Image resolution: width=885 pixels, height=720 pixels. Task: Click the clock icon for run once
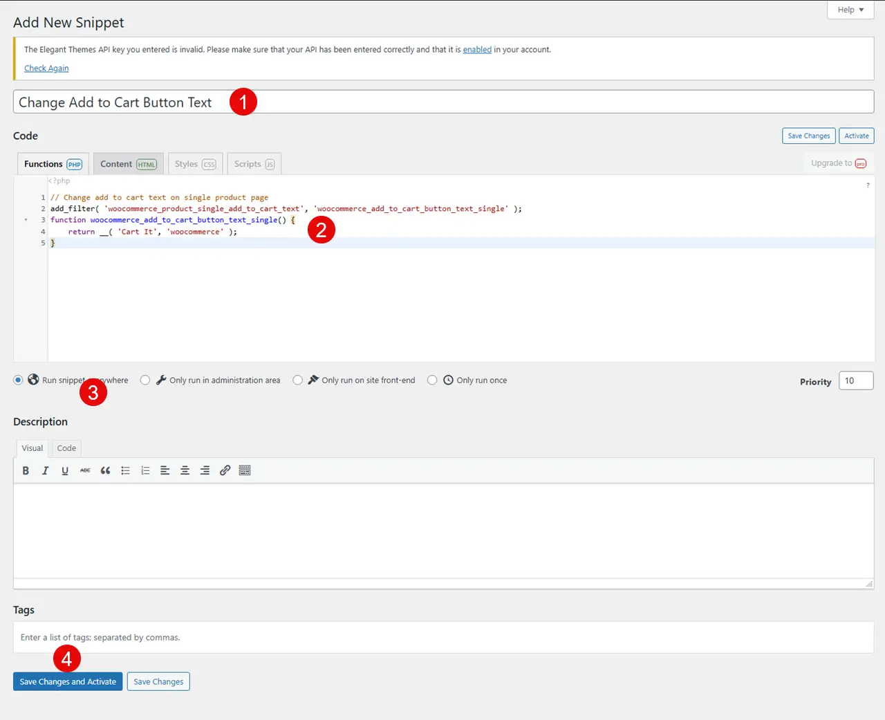click(x=448, y=380)
